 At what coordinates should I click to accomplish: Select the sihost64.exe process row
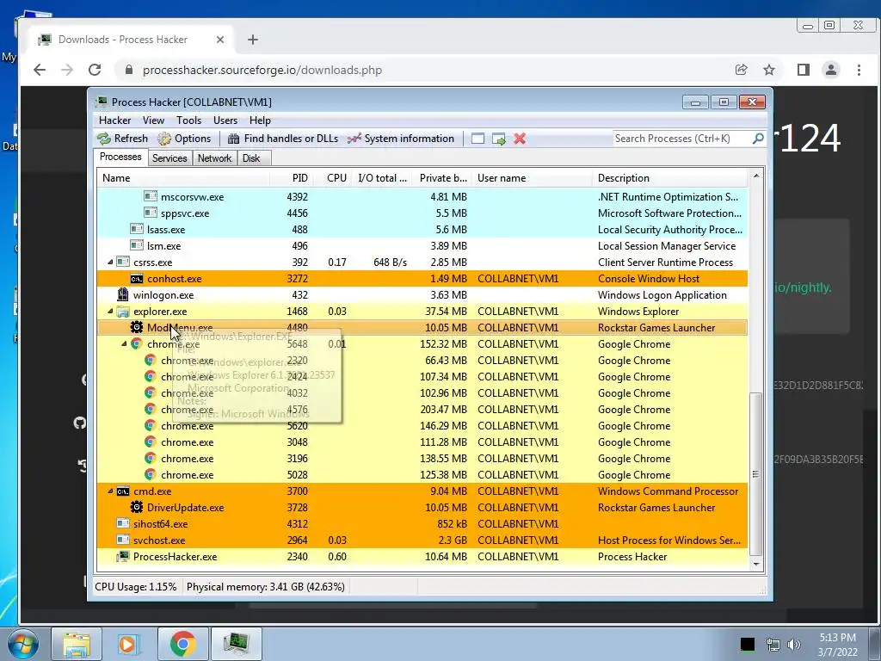422,523
